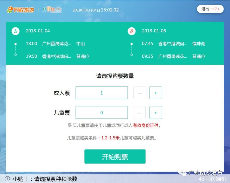Increase the 成人票 adult ticket count
The width and height of the screenshot is (230, 183).
point(155,93)
